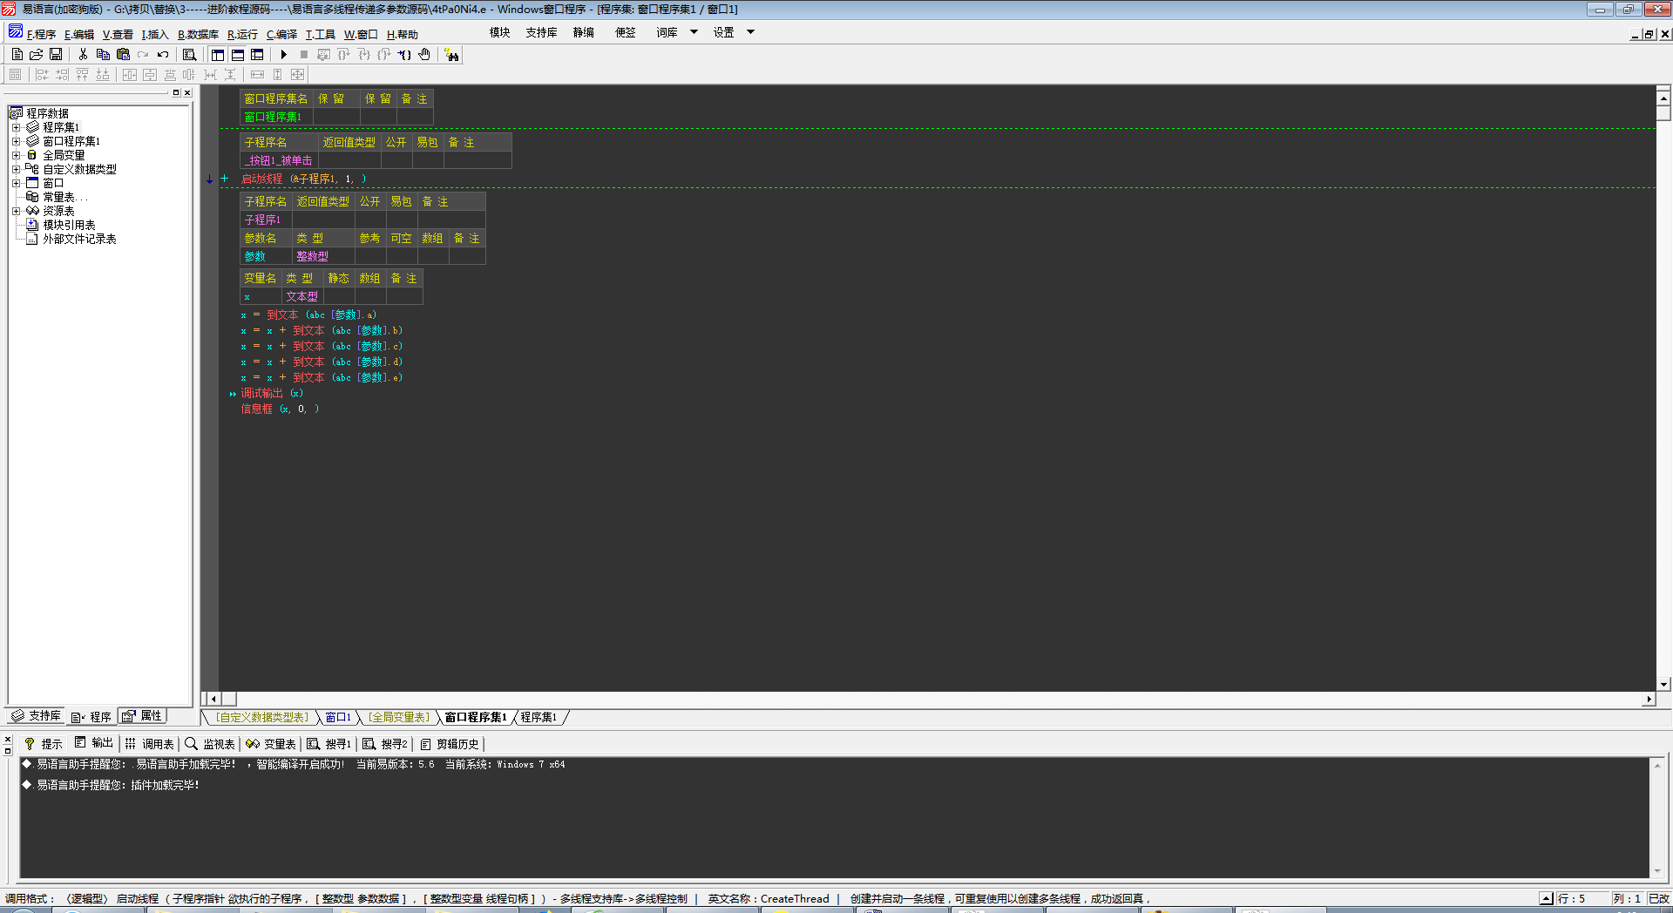
Task: Click the Cut scissors icon
Action: tap(83, 55)
